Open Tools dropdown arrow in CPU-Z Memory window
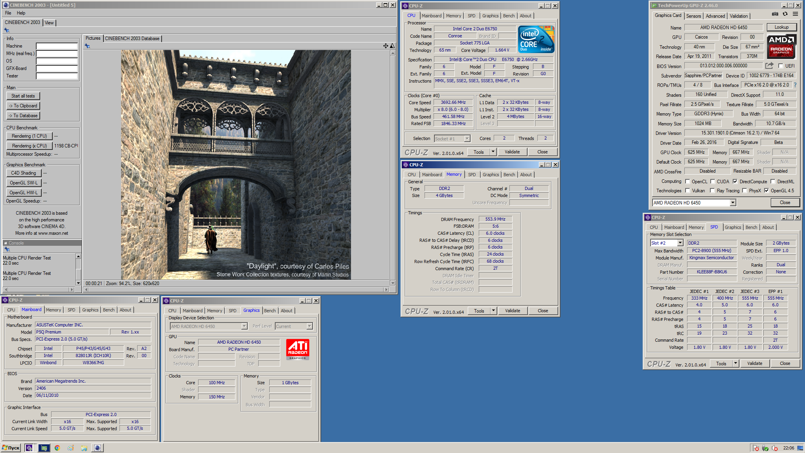This screenshot has width=805, height=453. click(x=493, y=311)
